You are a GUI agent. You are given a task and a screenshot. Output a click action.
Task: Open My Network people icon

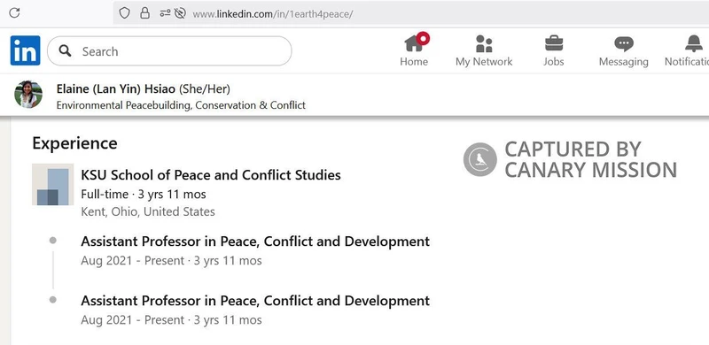pyautogui.click(x=484, y=44)
